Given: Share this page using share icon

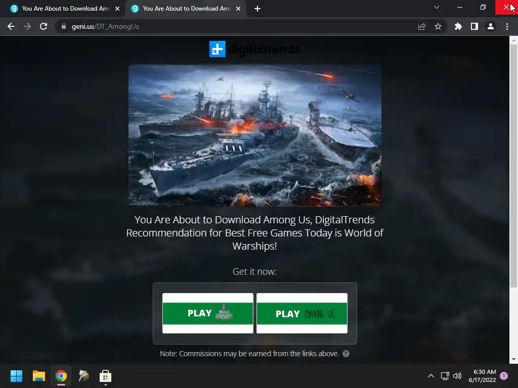Looking at the screenshot, I should point(422,26).
